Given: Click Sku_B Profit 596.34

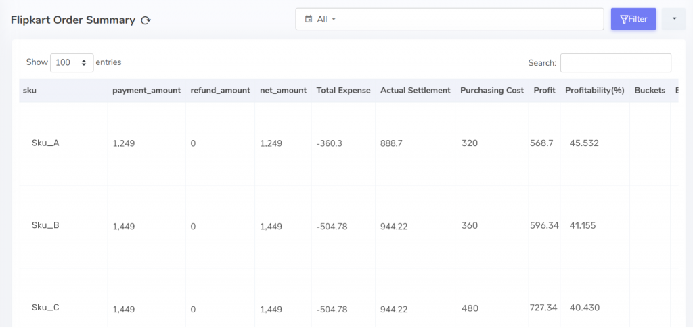Looking at the screenshot, I should coord(544,225).
